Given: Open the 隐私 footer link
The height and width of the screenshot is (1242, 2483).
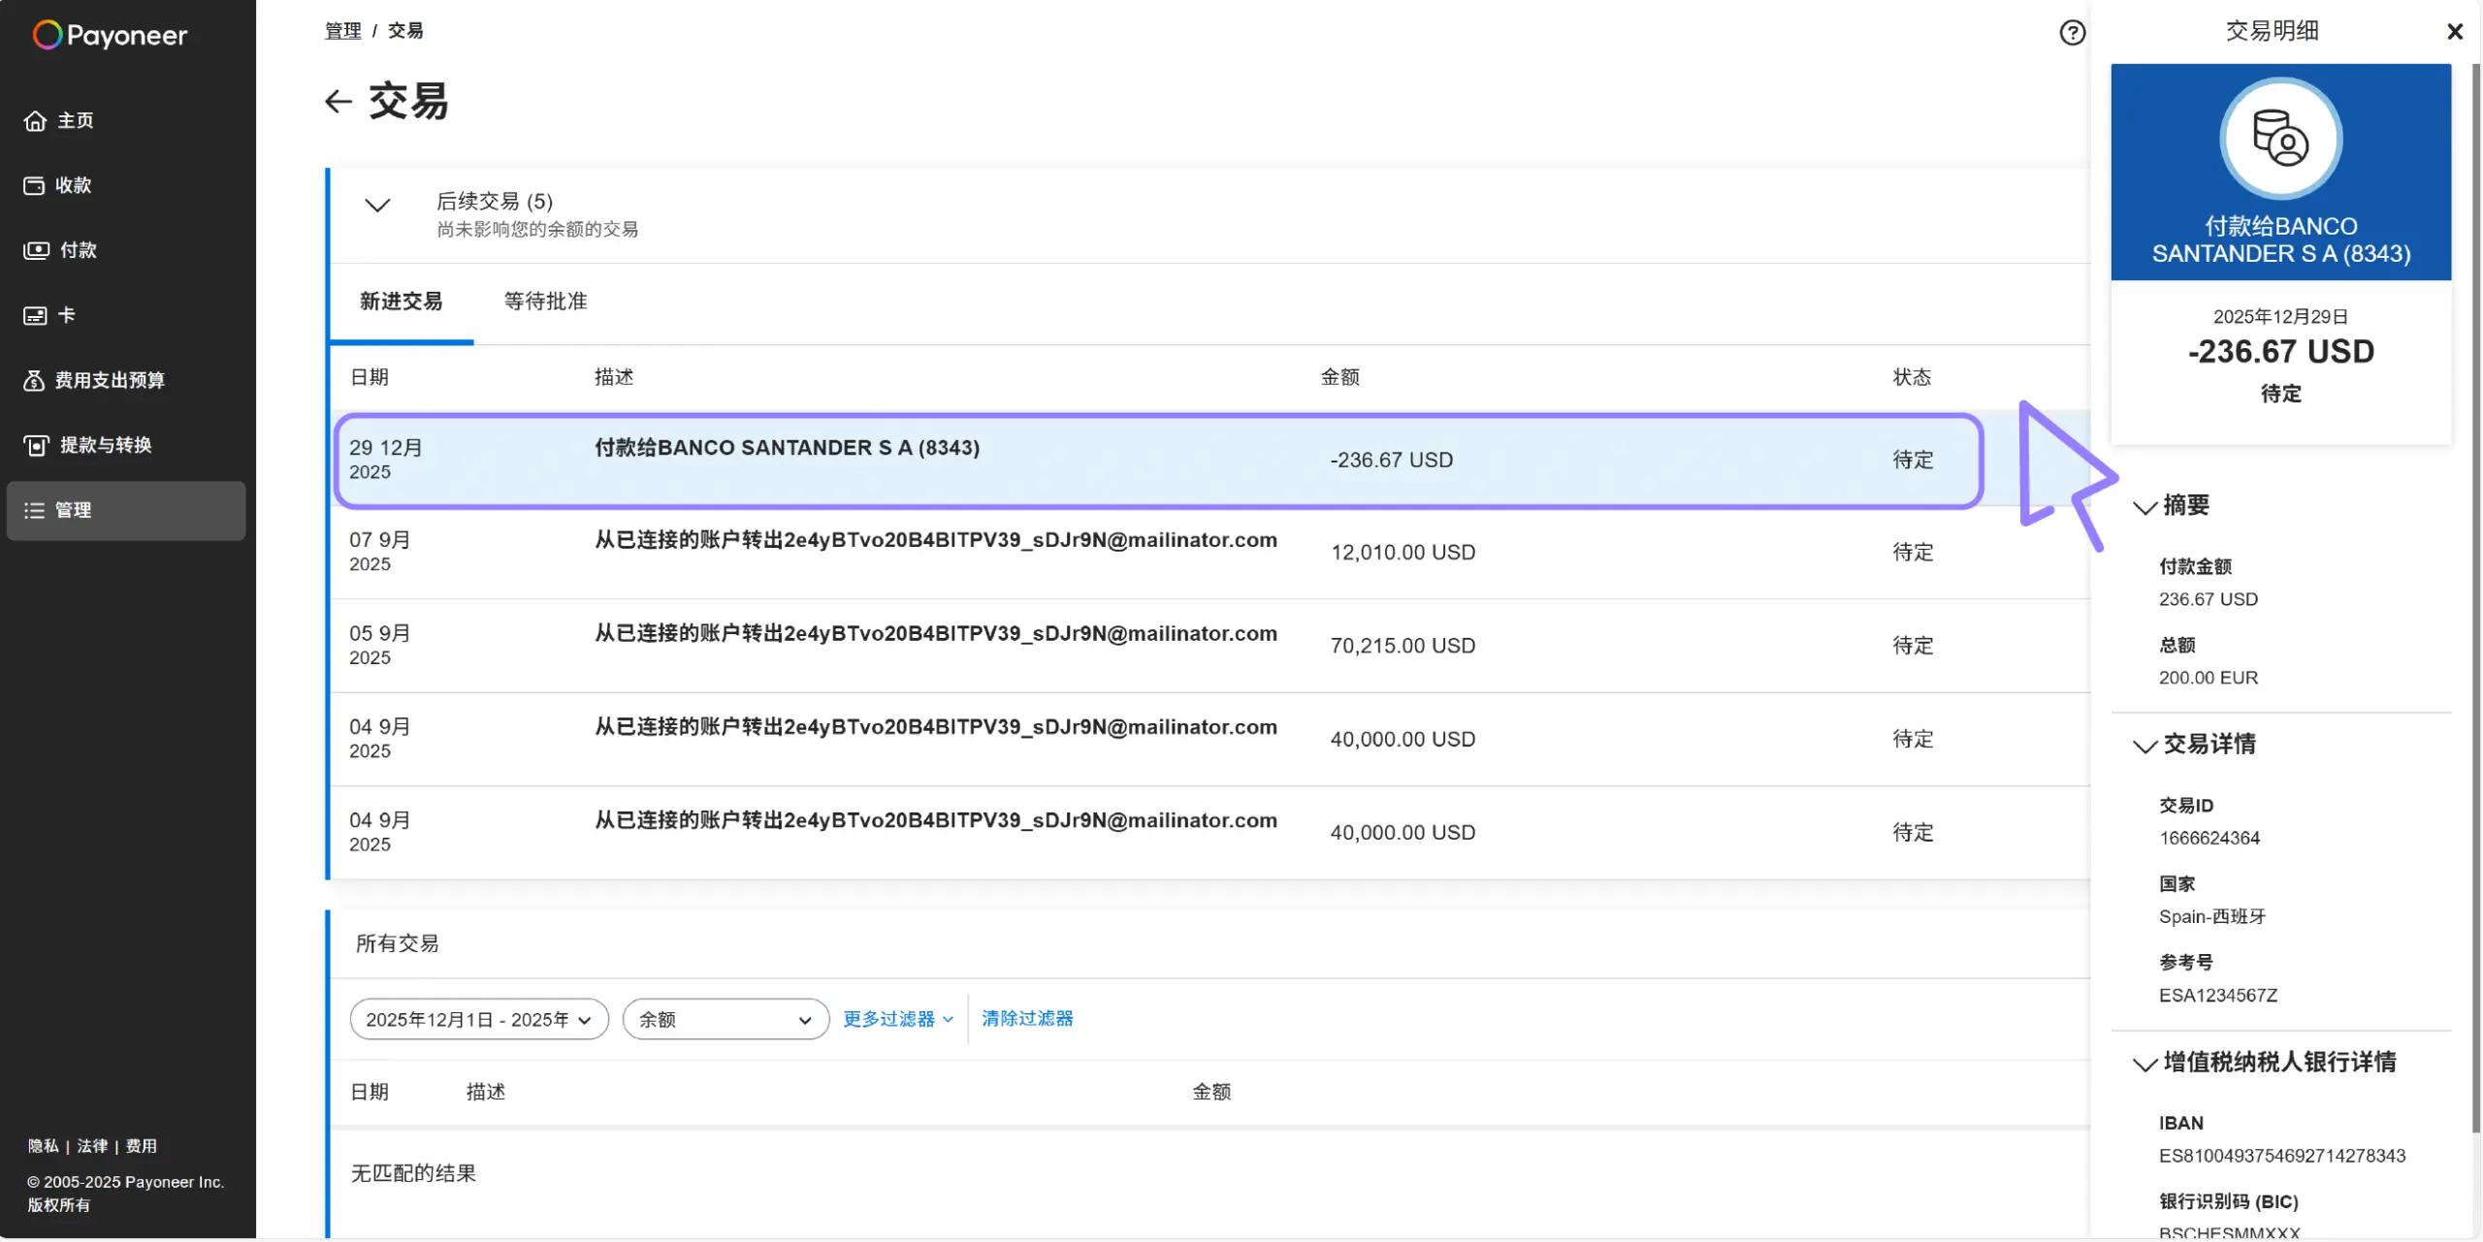Looking at the screenshot, I should tap(43, 1146).
